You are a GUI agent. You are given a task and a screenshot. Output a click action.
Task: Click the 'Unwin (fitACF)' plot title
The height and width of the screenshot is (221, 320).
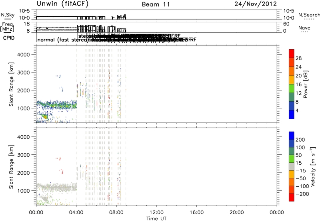pyautogui.click(x=62, y=4)
